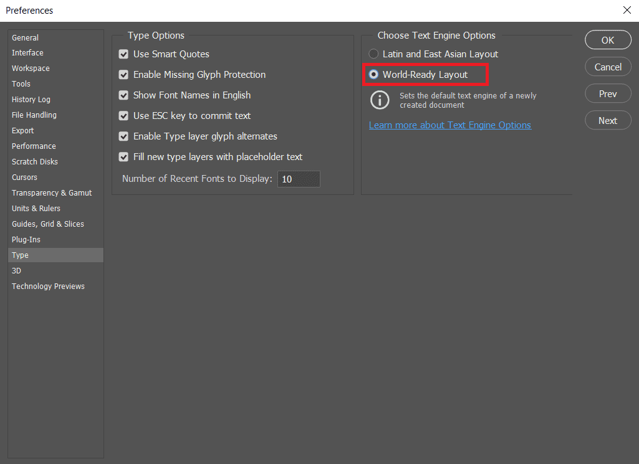The width and height of the screenshot is (639, 464).
Task: Open 3D preferences
Action: 55,271
